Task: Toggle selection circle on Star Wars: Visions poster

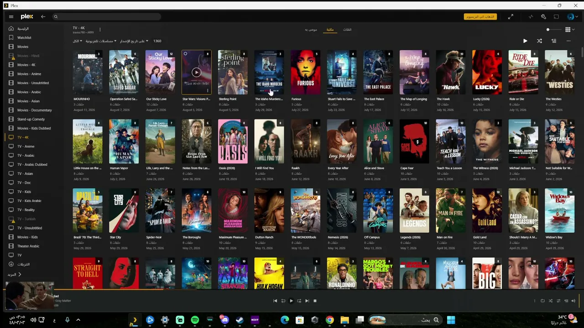Action: click(185, 54)
